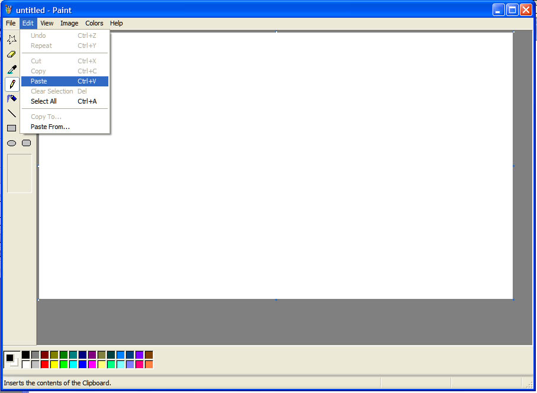Select the Free-Form Select tool
This screenshot has width=537, height=393.
coord(11,40)
